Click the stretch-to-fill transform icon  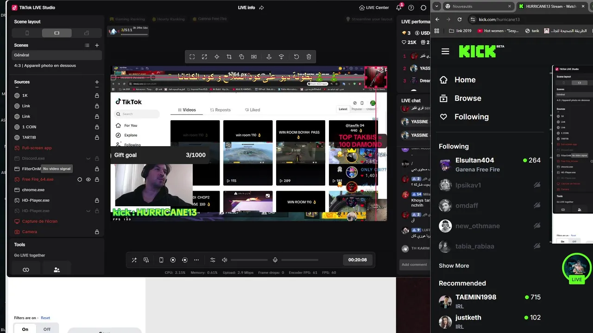click(204, 57)
